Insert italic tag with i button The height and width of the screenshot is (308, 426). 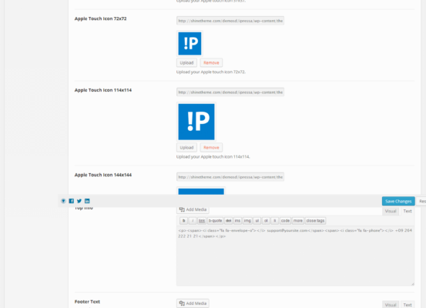[x=193, y=220]
